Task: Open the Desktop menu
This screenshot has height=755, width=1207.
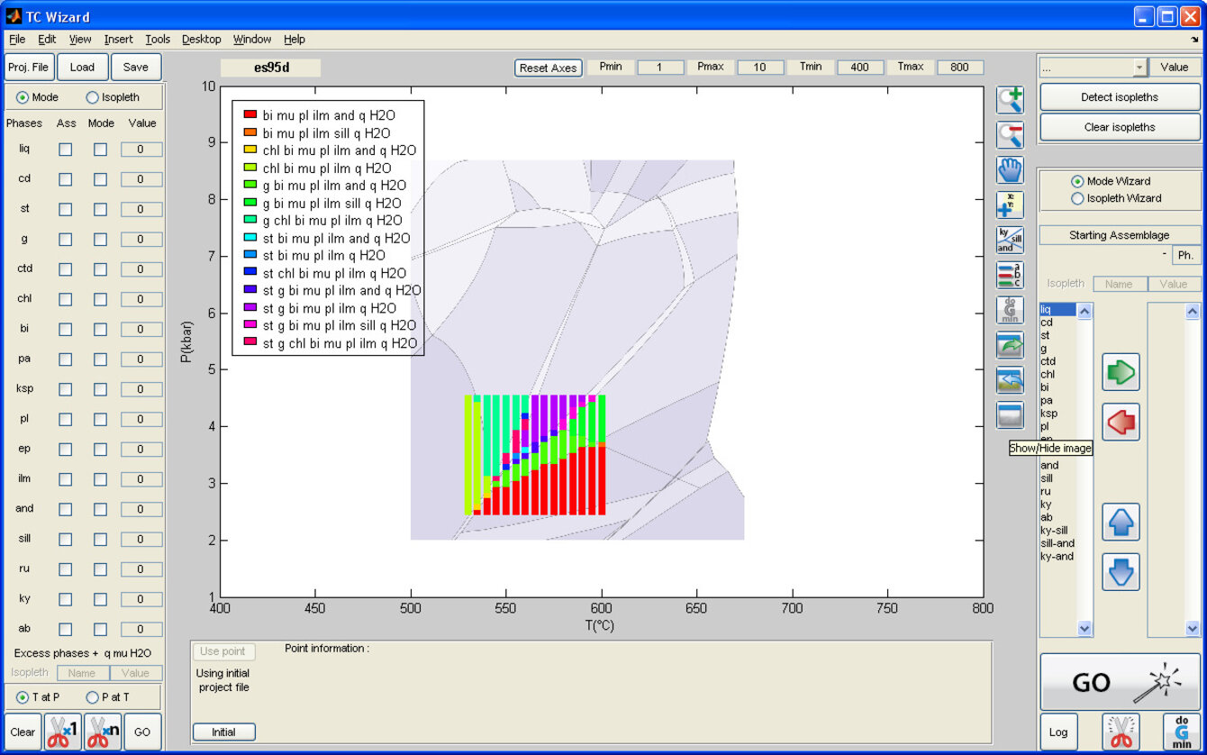Action: pyautogui.click(x=201, y=39)
